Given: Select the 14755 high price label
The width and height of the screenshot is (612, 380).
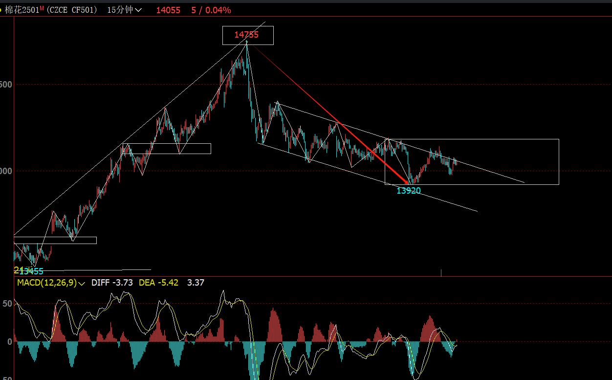Looking at the screenshot, I should (246, 35).
